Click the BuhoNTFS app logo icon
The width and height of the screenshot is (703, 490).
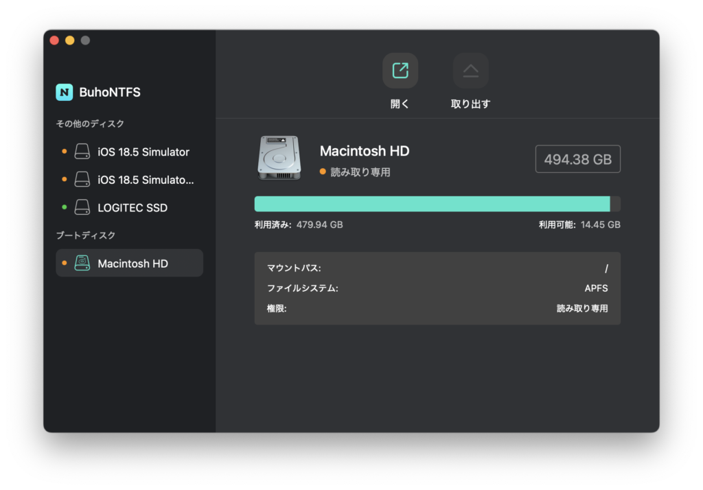coord(64,93)
